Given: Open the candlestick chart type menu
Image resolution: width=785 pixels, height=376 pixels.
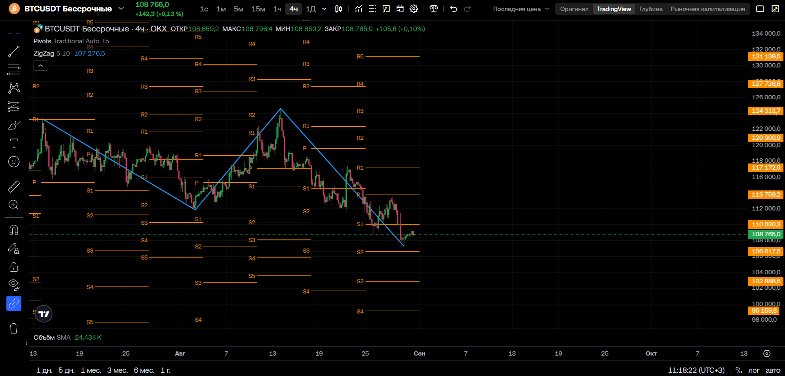Looking at the screenshot, I should pos(339,9).
